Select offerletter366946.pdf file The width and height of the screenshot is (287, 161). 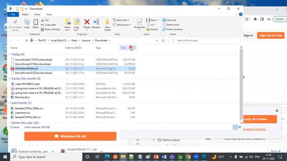coord(73,68)
